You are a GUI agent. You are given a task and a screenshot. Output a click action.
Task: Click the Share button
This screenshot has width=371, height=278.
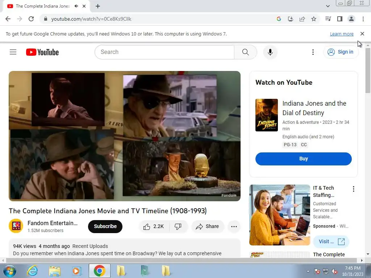coord(208,227)
